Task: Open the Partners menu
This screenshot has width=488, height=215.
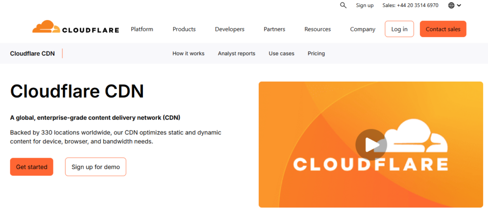Action: point(274,29)
